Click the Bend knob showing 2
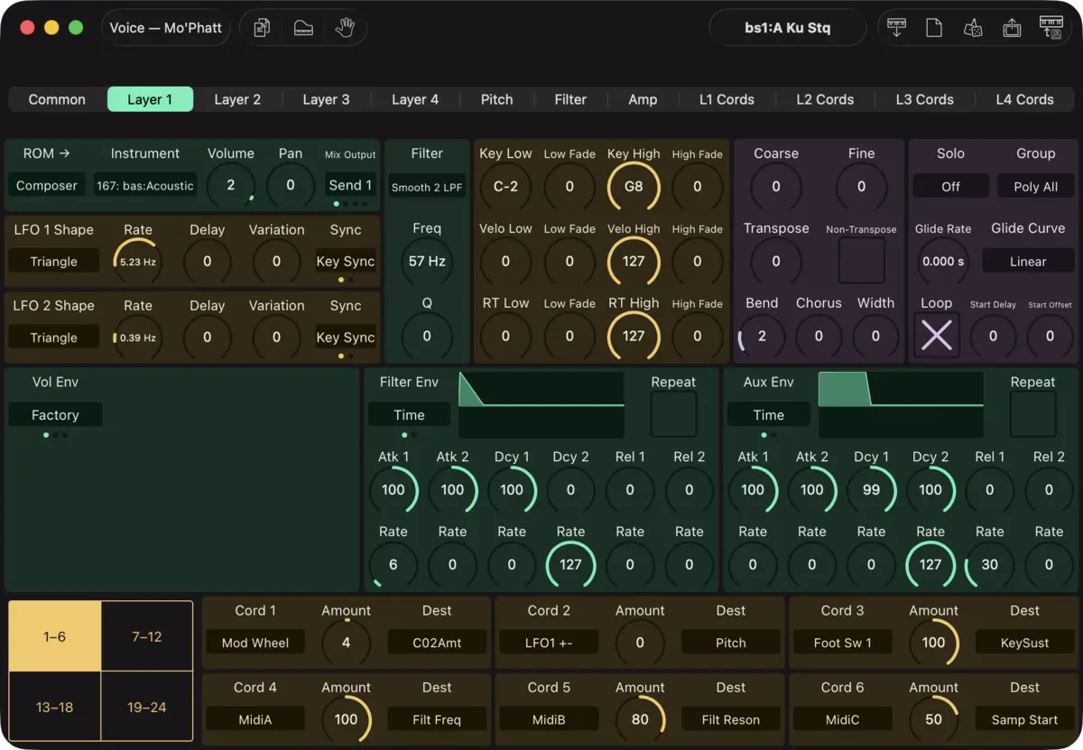The height and width of the screenshot is (750, 1083). [x=762, y=336]
